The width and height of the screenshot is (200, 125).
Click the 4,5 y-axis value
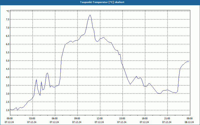pyautogui.click(x=7, y=69)
